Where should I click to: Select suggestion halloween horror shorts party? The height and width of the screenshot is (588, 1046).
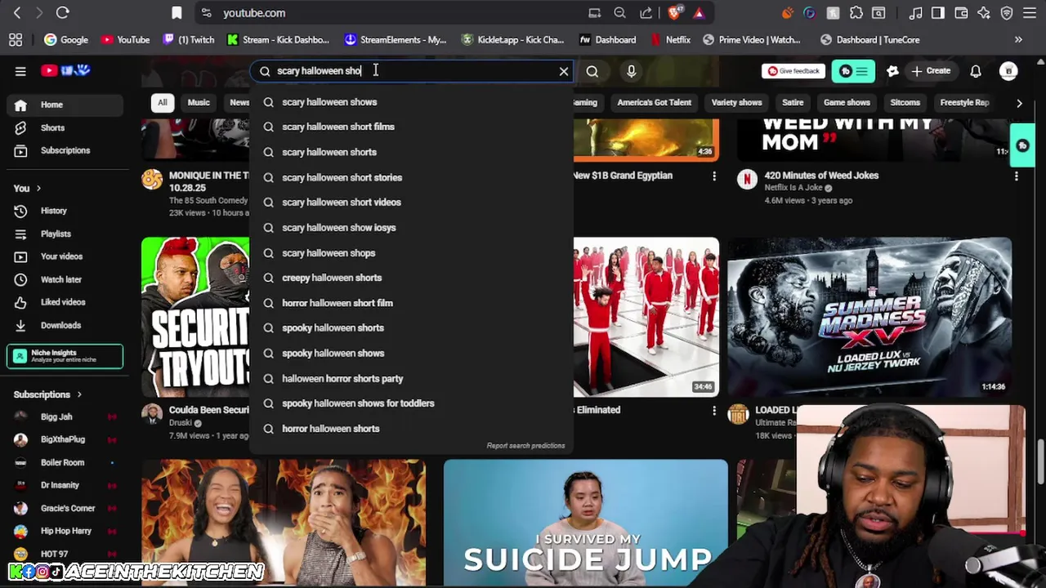(x=411, y=378)
